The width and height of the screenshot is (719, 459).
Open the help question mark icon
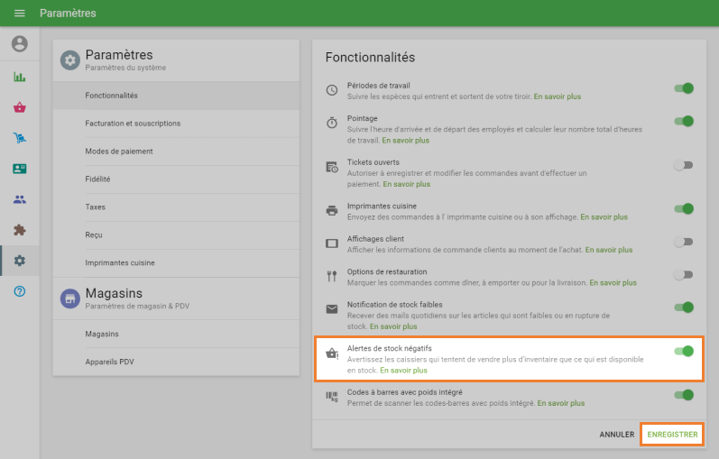pos(19,291)
